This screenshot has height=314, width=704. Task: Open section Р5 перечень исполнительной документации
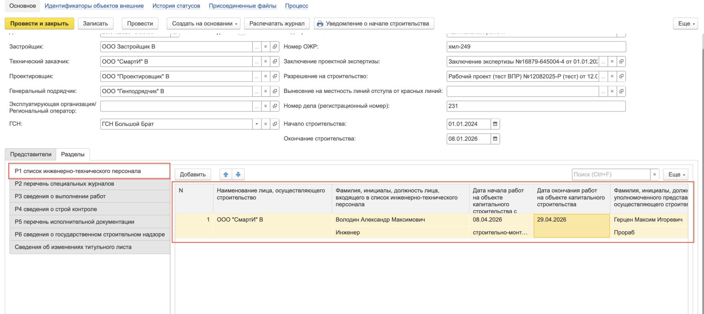[x=90, y=222]
